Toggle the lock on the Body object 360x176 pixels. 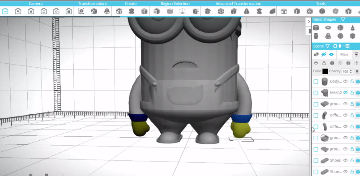point(352,81)
